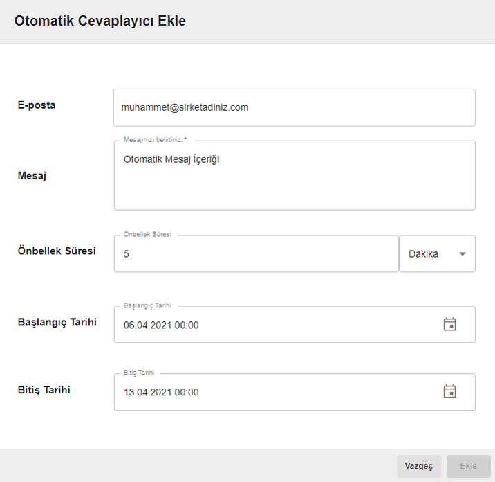
Task: Click the Ekle button to add
Action: [469, 466]
